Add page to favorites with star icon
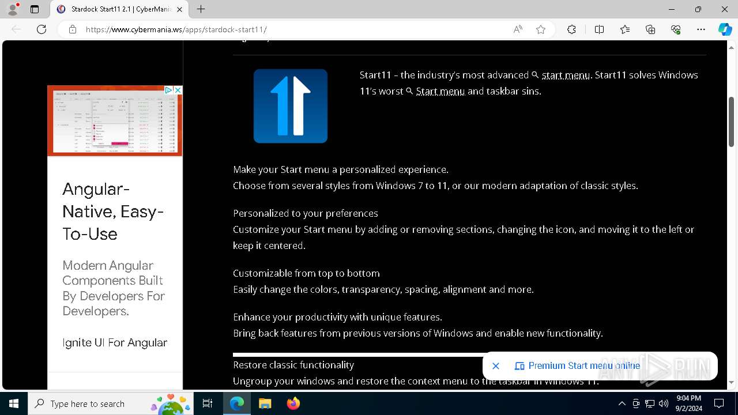This screenshot has height=415, width=738. [541, 29]
